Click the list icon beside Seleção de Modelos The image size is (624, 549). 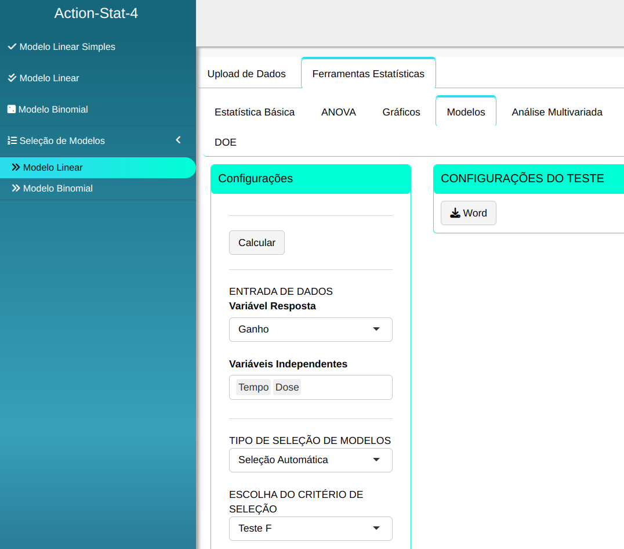coord(12,140)
